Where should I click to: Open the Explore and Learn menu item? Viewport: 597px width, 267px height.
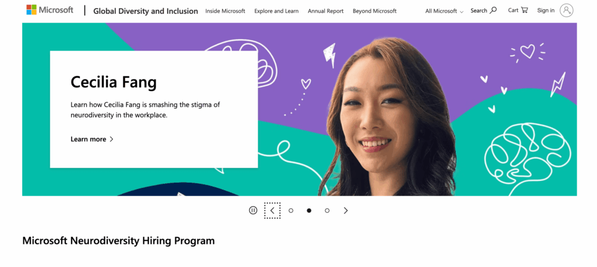[x=276, y=11]
